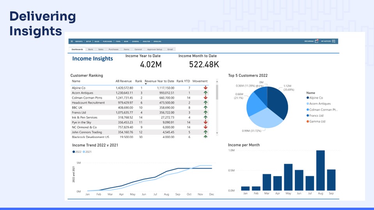Open the Sales menu in top bar
374x210 pixels.
point(97,42)
